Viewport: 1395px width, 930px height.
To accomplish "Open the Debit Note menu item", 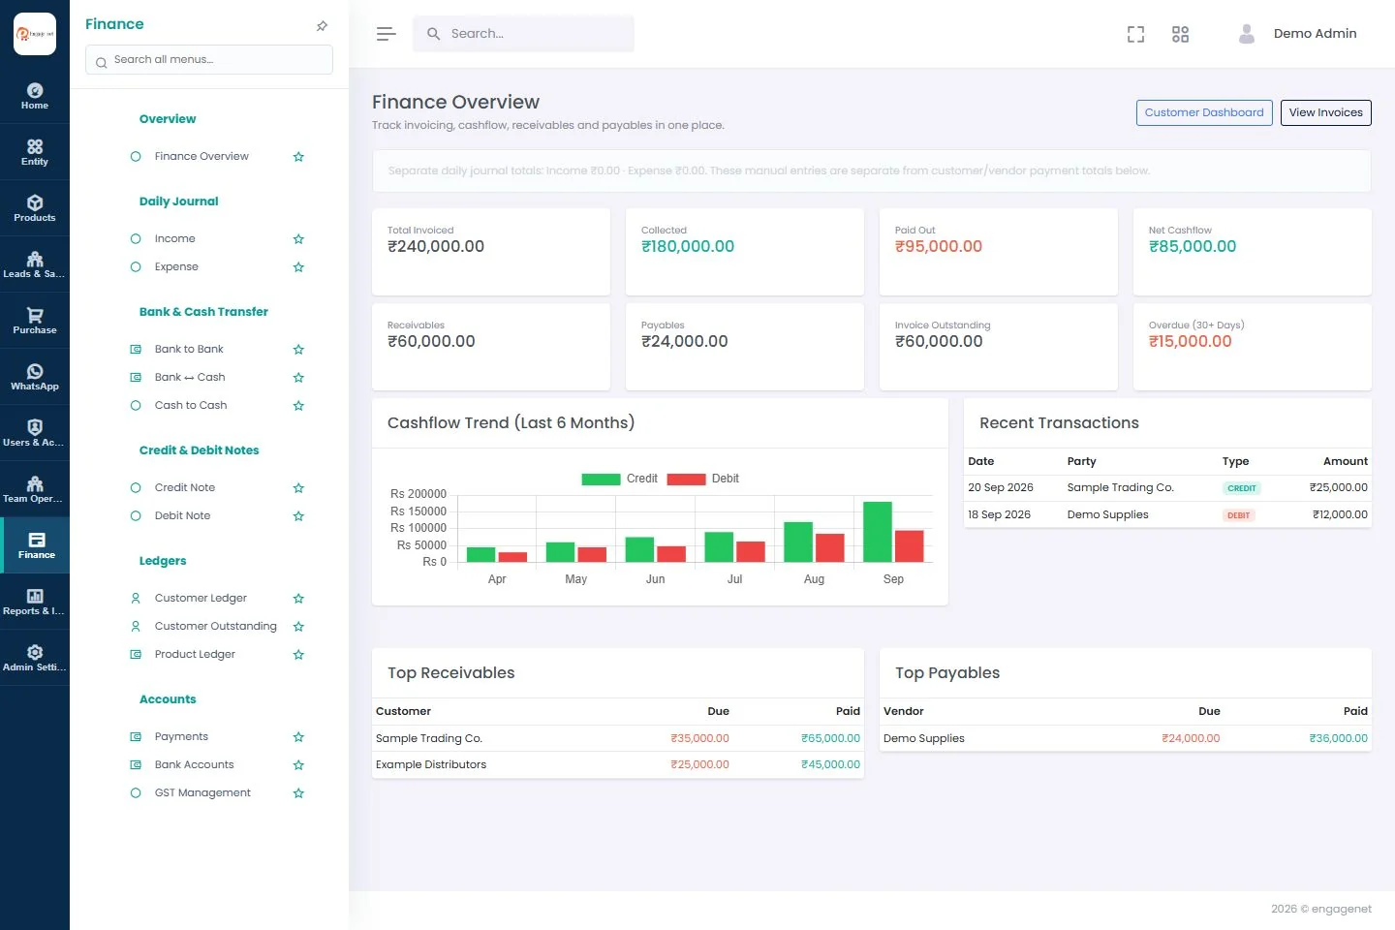I will pos(182,515).
